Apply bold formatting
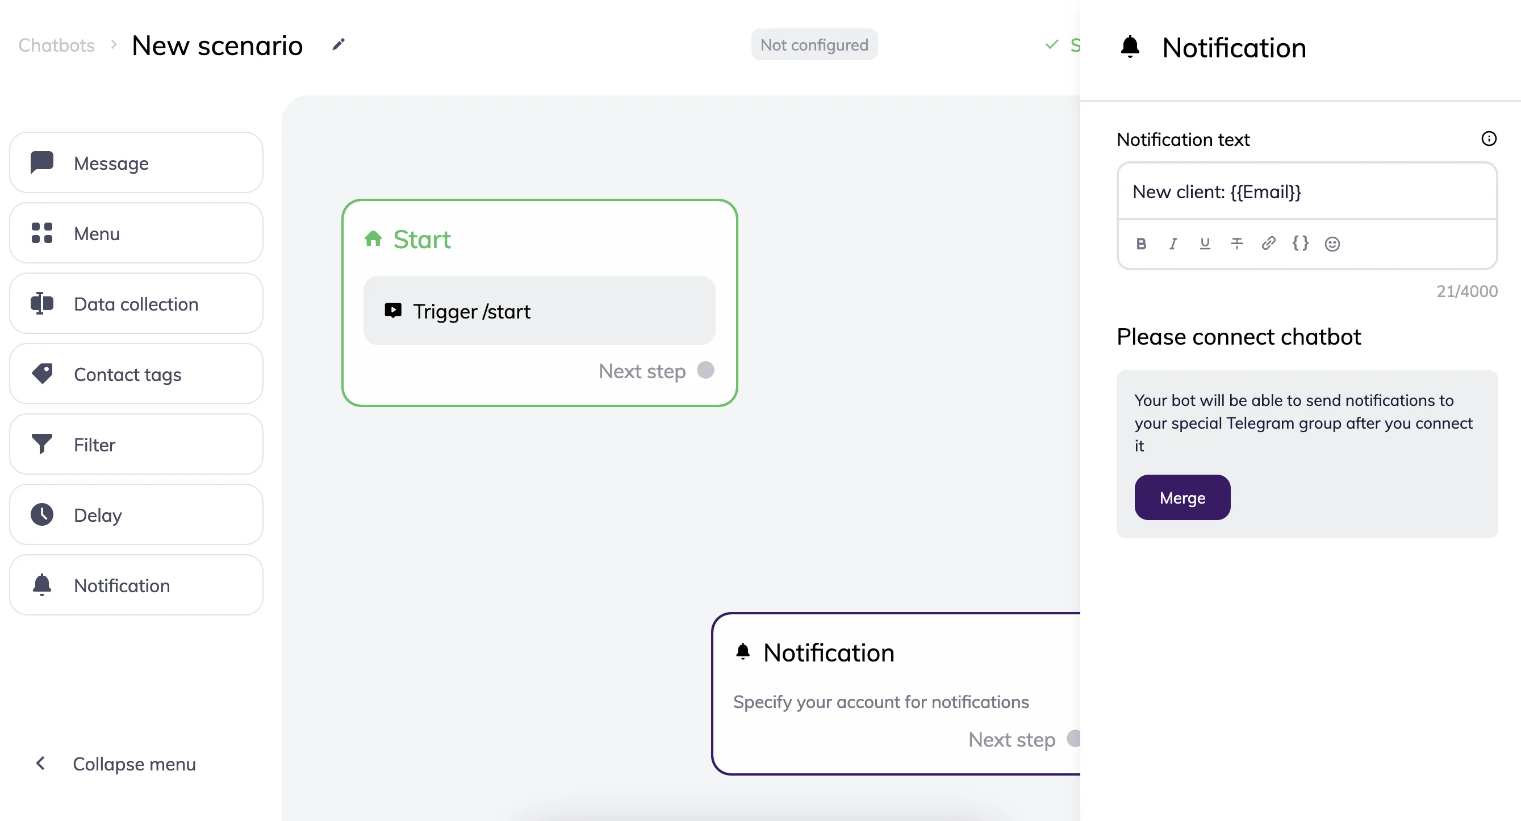1521x821 pixels. point(1140,243)
